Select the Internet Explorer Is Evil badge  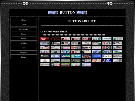coord(86,39)
